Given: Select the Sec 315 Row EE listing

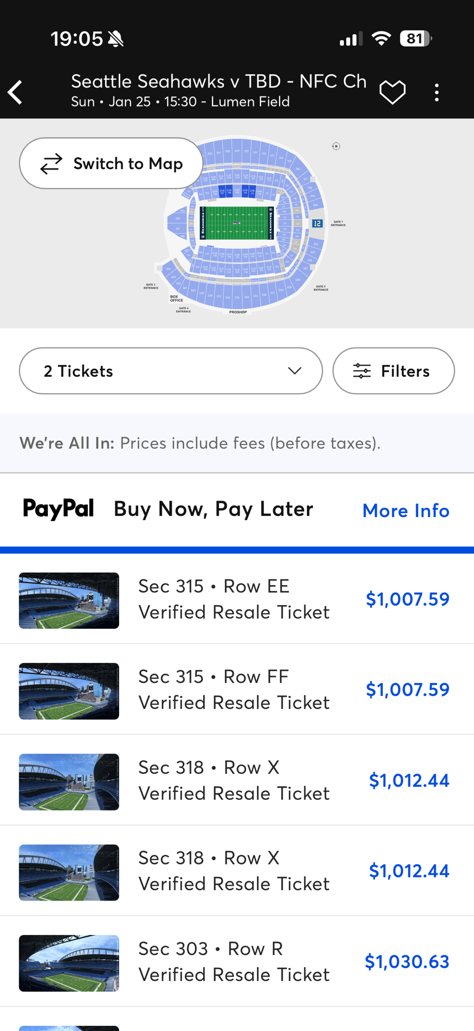Looking at the screenshot, I should (234, 599).
